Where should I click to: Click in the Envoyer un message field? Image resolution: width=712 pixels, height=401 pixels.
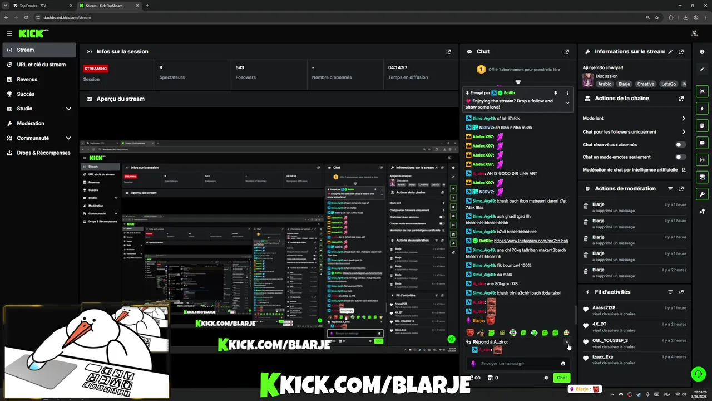pos(517,364)
